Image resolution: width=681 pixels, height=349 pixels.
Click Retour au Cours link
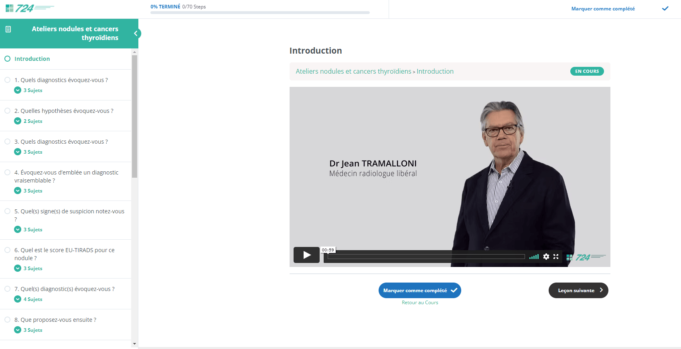click(x=420, y=303)
